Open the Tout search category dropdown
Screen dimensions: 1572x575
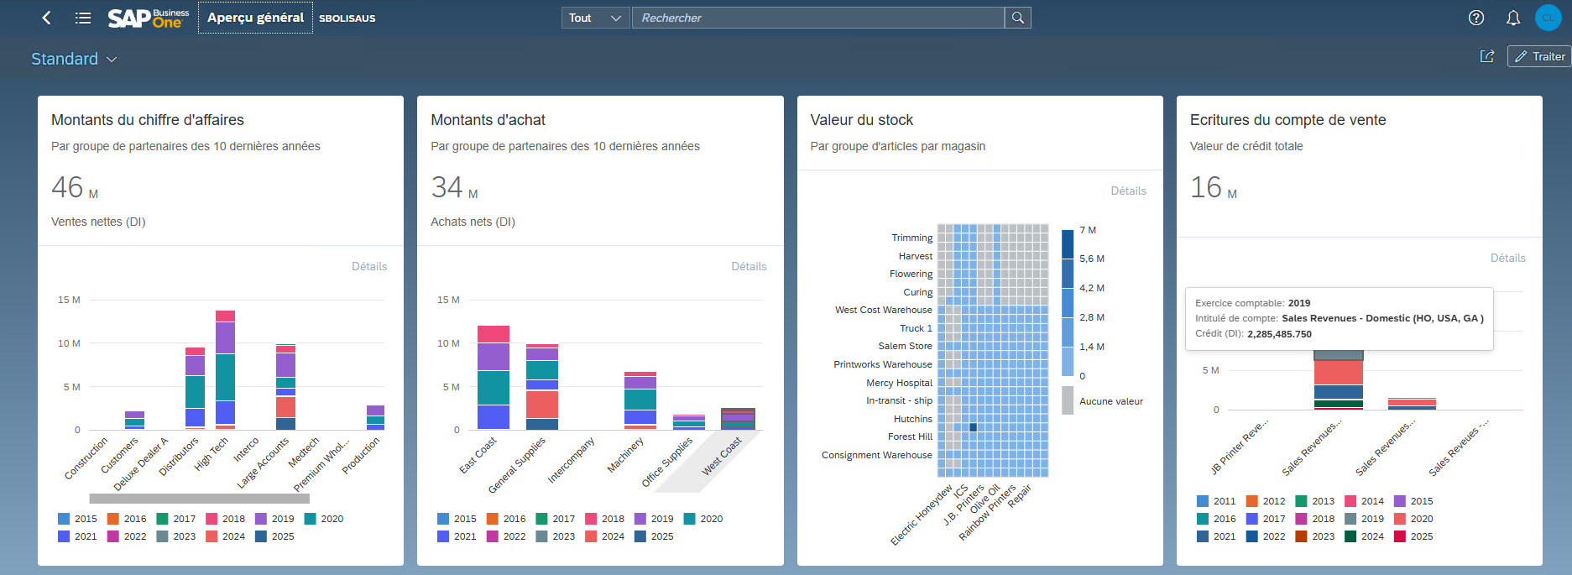[x=595, y=18]
